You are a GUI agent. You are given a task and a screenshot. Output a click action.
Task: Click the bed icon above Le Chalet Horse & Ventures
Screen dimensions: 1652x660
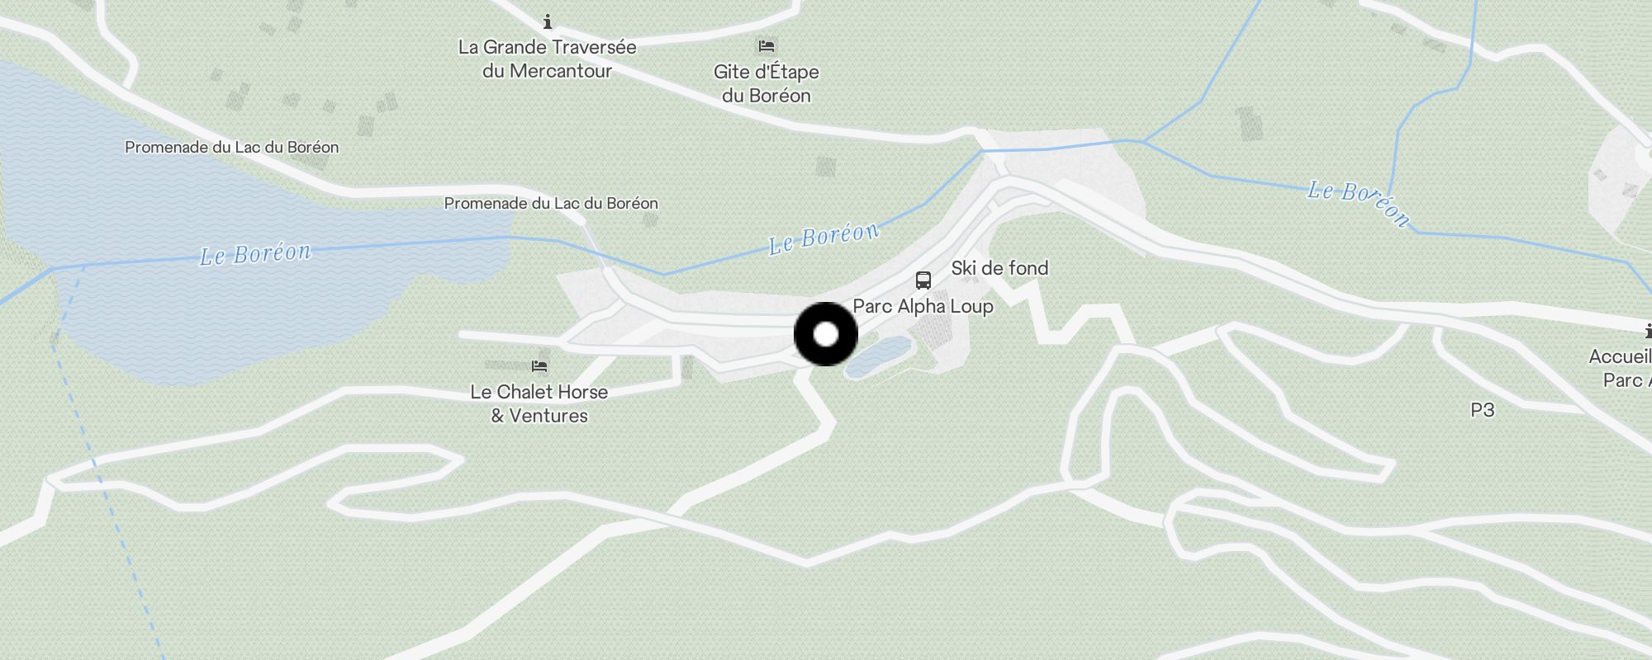[x=539, y=366]
